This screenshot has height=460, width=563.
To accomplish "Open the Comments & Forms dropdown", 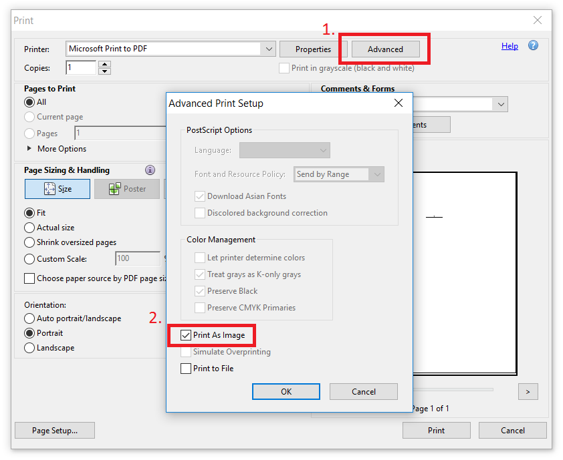I will pyautogui.click(x=500, y=104).
